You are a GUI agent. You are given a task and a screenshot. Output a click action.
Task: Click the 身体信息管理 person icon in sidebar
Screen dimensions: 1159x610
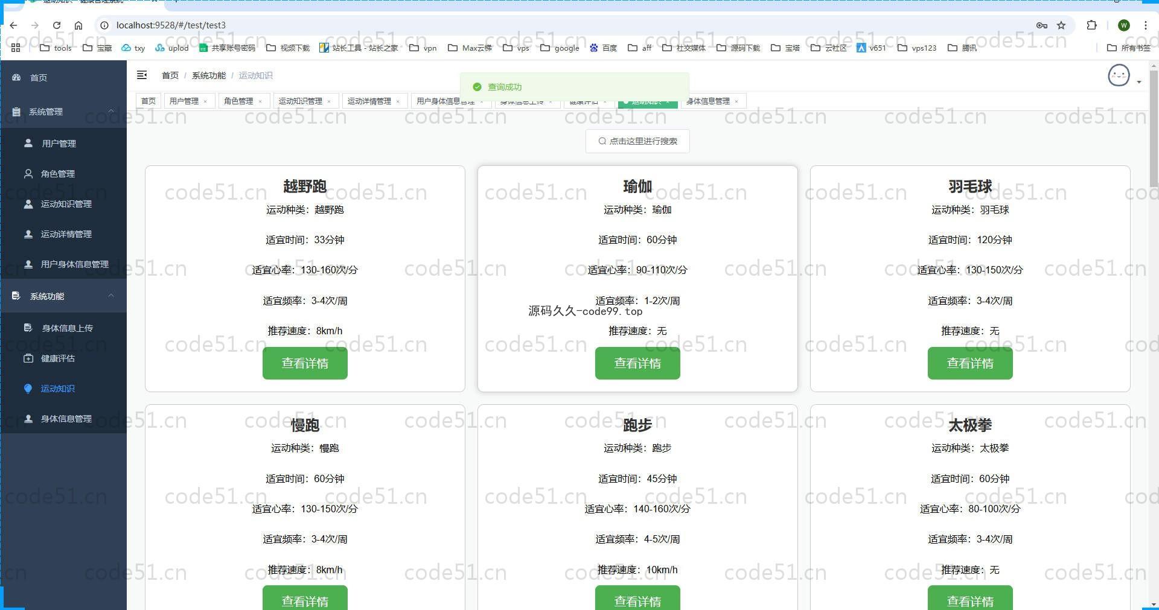pos(28,418)
